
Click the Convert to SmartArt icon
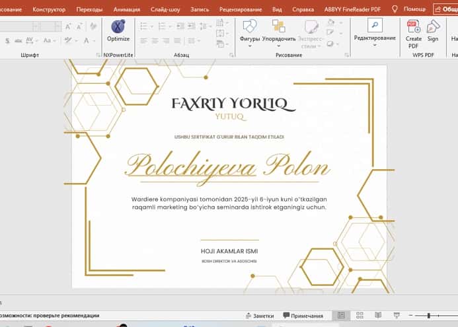pos(220,44)
